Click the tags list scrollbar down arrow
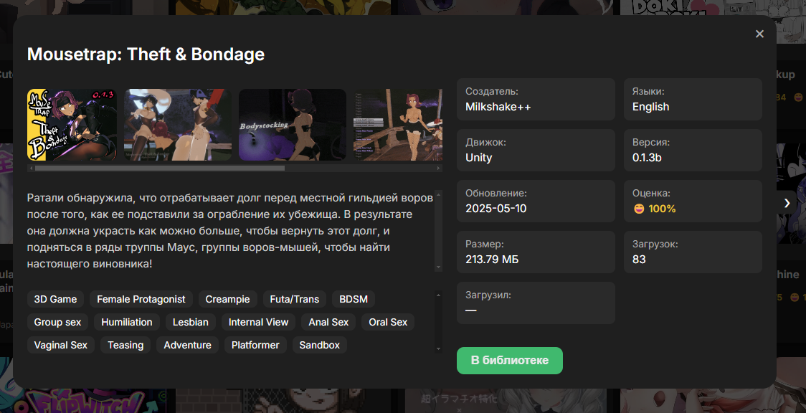Screen dimensions: 806x413 point(438,349)
